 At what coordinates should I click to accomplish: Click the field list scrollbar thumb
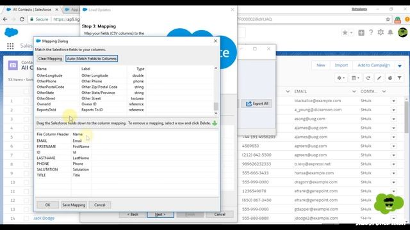216,106
